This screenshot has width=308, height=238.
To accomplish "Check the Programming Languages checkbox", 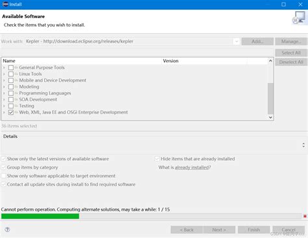I will (11, 93).
